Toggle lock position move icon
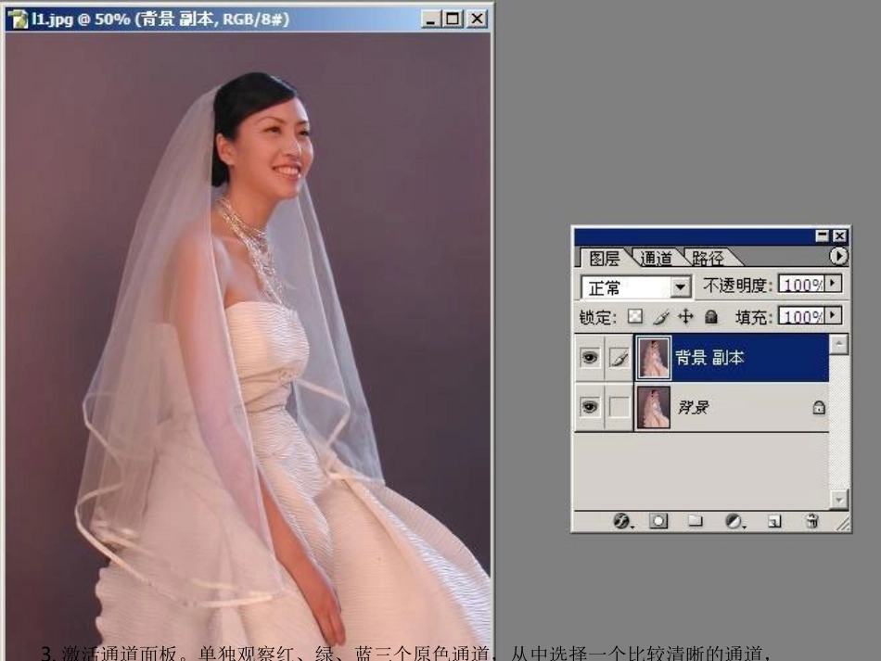This screenshot has width=881, height=661. (685, 317)
